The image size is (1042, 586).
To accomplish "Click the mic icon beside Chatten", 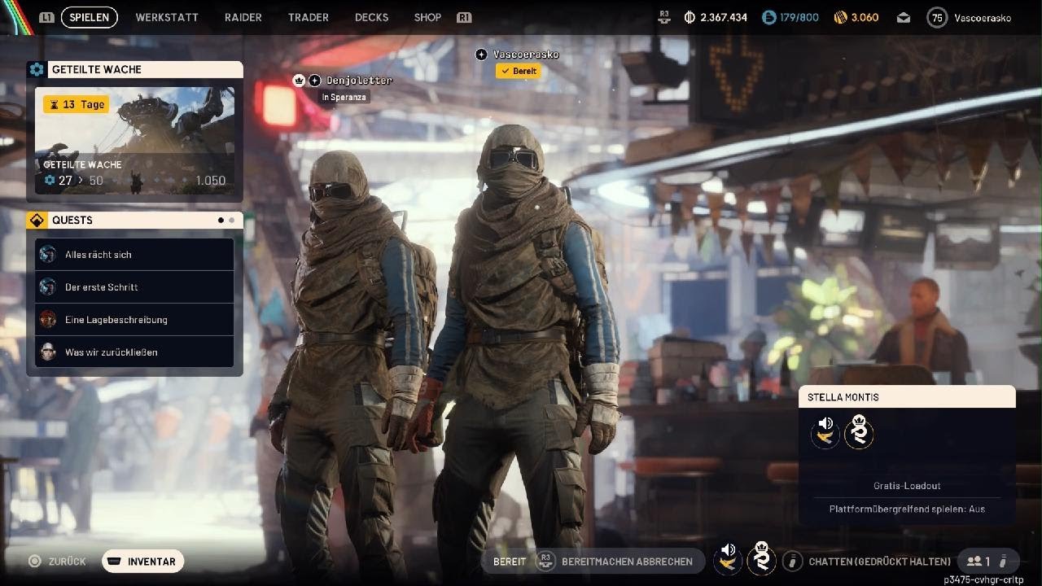I will (x=792, y=562).
